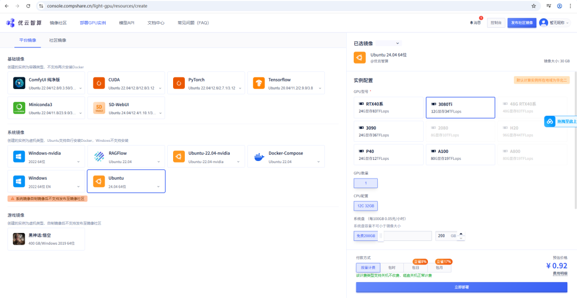Select GPU quantity 1

(x=366, y=183)
